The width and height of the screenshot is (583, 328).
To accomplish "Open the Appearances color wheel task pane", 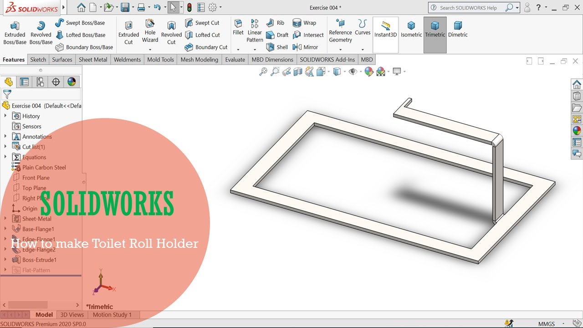I will (577, 130).
